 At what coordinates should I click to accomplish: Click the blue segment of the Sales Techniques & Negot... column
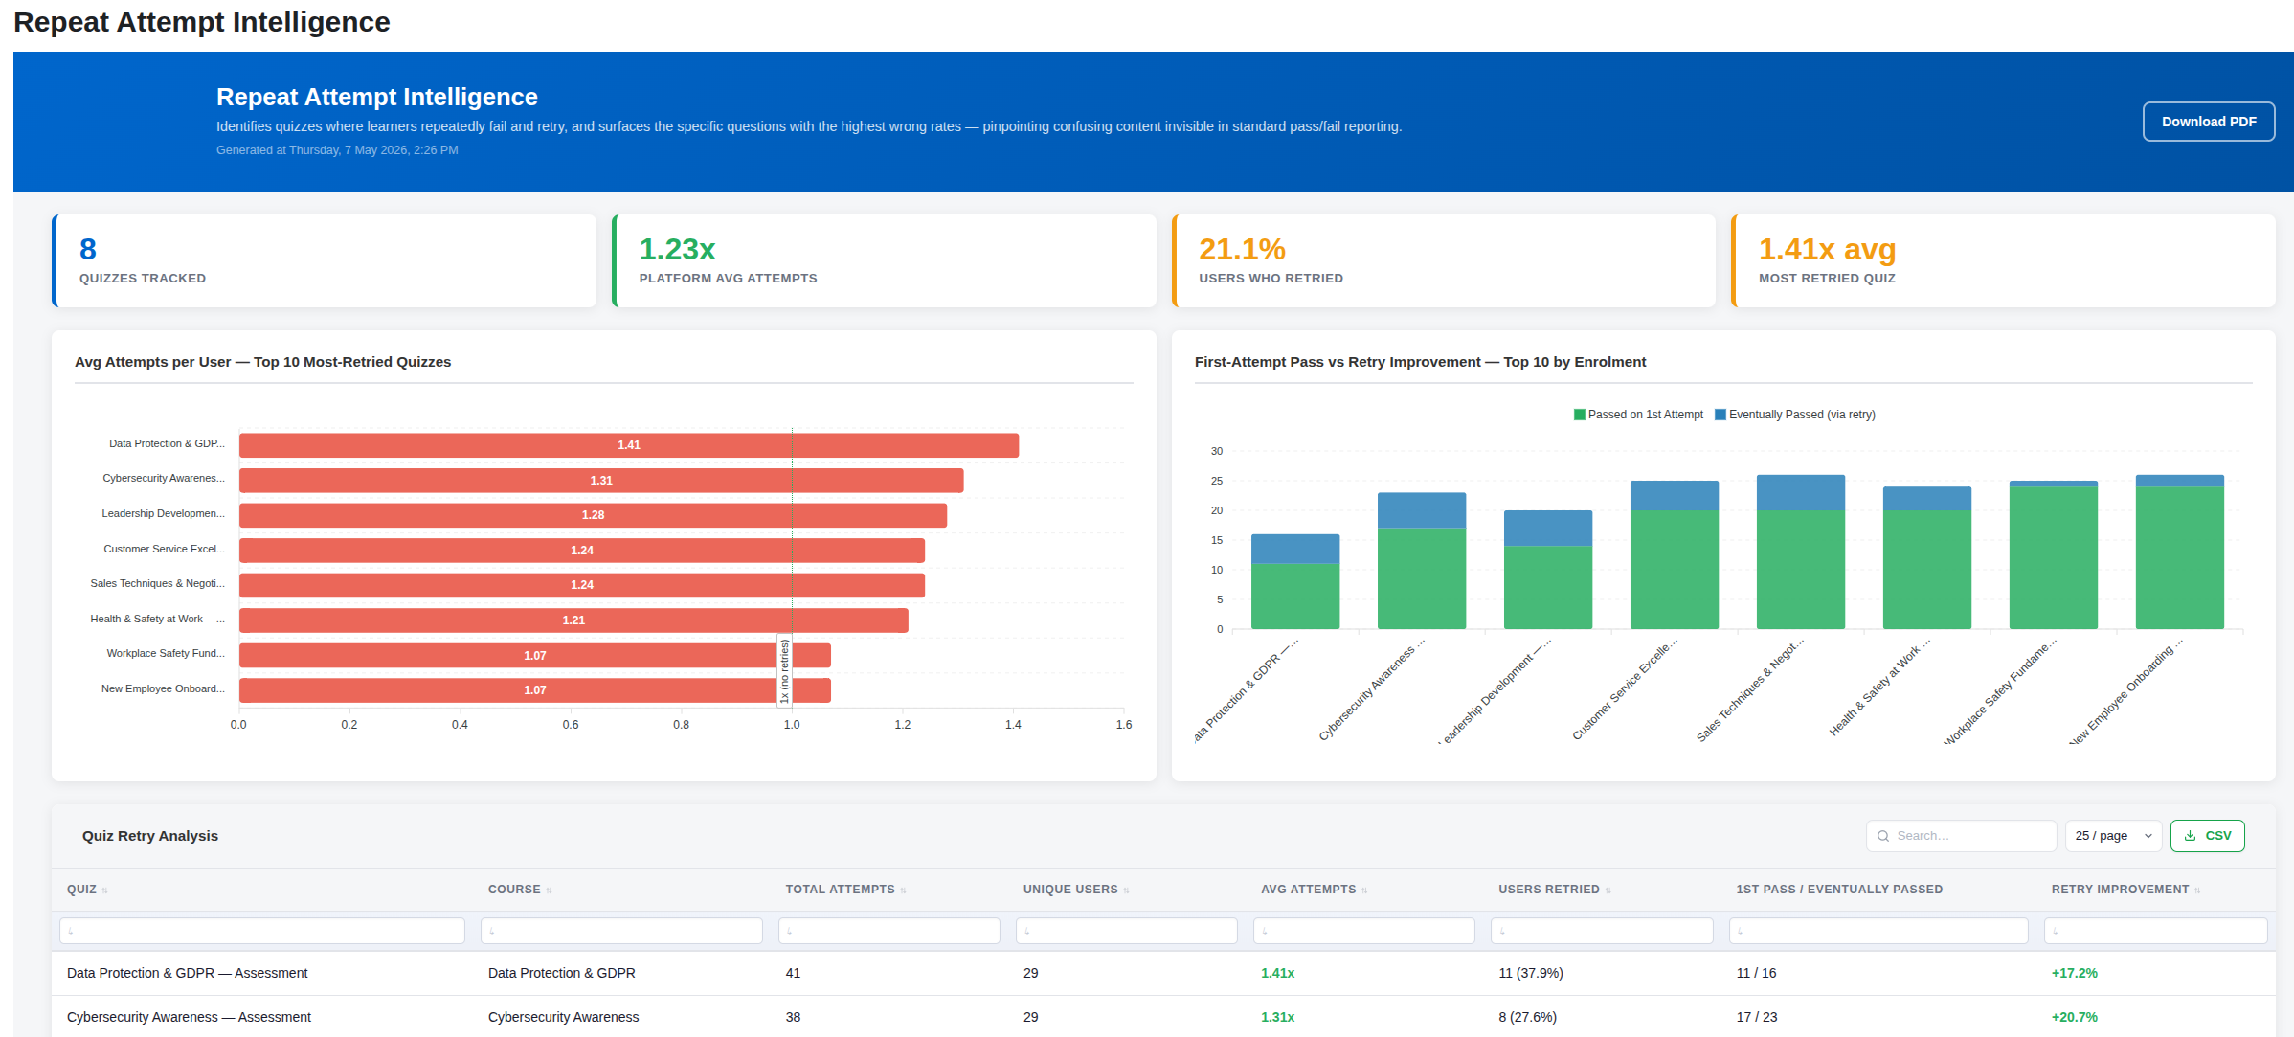pyautogui.click(x=1800, y=492)
